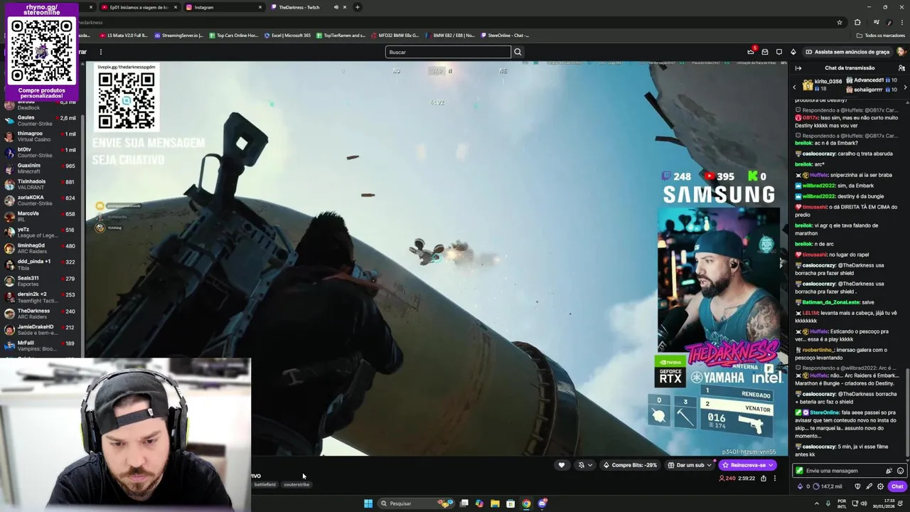Open the three-dot more options below video
Viewport: 910px width, 512px height.
coord(775,479)
